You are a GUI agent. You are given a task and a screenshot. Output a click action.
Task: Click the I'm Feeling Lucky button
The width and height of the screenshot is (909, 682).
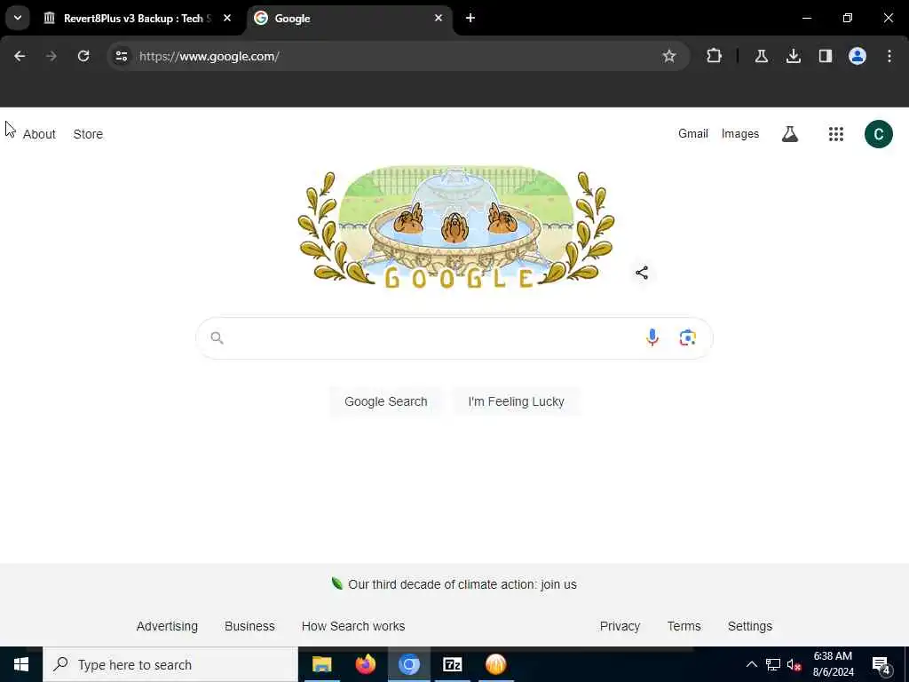516,401
